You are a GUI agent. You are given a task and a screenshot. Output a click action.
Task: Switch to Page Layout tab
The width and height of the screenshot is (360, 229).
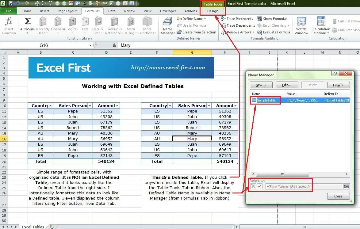pos(67,11)
